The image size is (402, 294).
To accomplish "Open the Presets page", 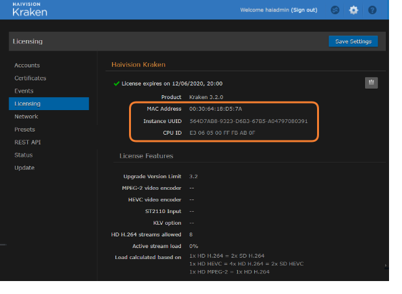I will (x=25, y=130).
